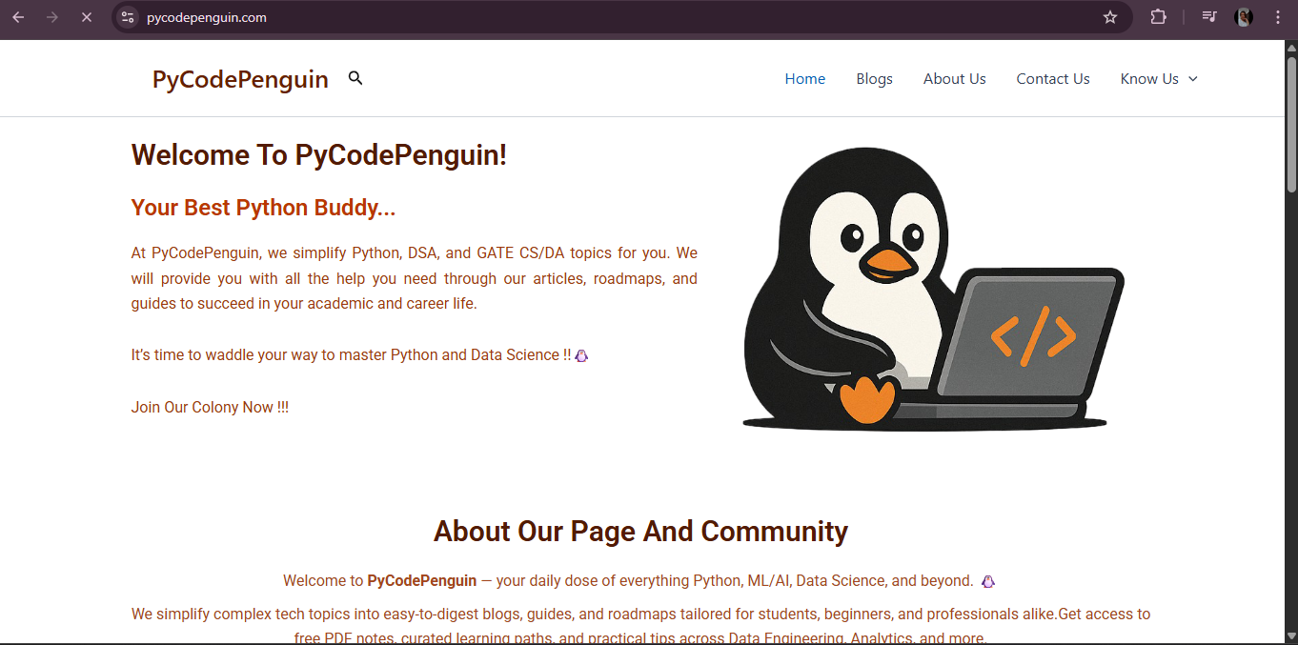Click the bold 'PyCodePenguin' word in community intro
Image resolution: width=1298 pixels, height=645 pixels.
coord(422,580)
